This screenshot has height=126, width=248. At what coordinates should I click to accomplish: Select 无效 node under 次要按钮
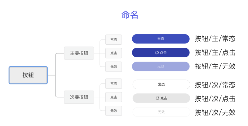coord(114,111)
